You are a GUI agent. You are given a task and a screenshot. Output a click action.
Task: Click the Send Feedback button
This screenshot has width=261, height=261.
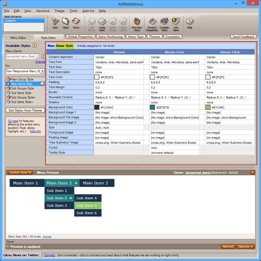(x=243, y=37)
